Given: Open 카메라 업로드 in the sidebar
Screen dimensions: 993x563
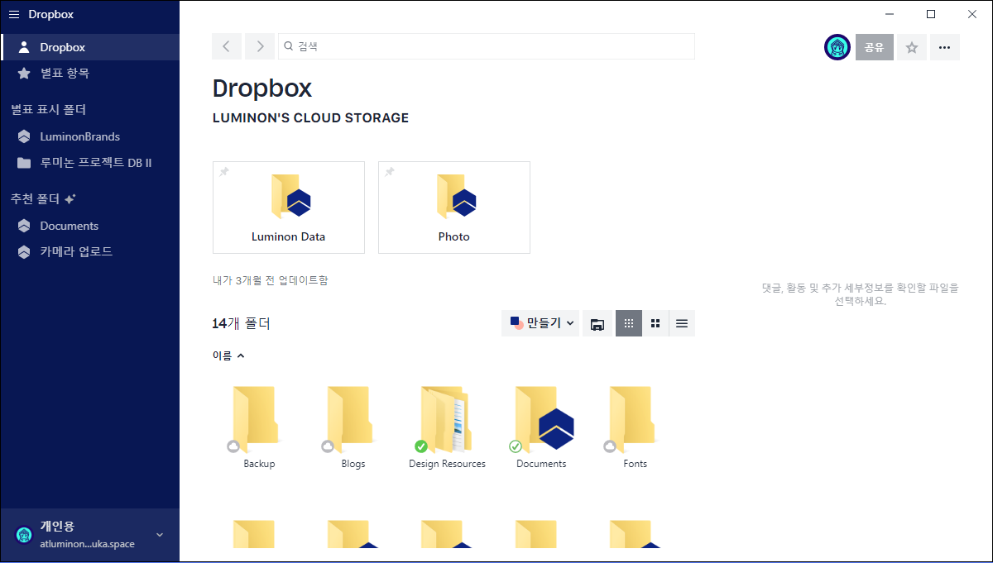Looking at the screenshot, I should click(90, 251).
